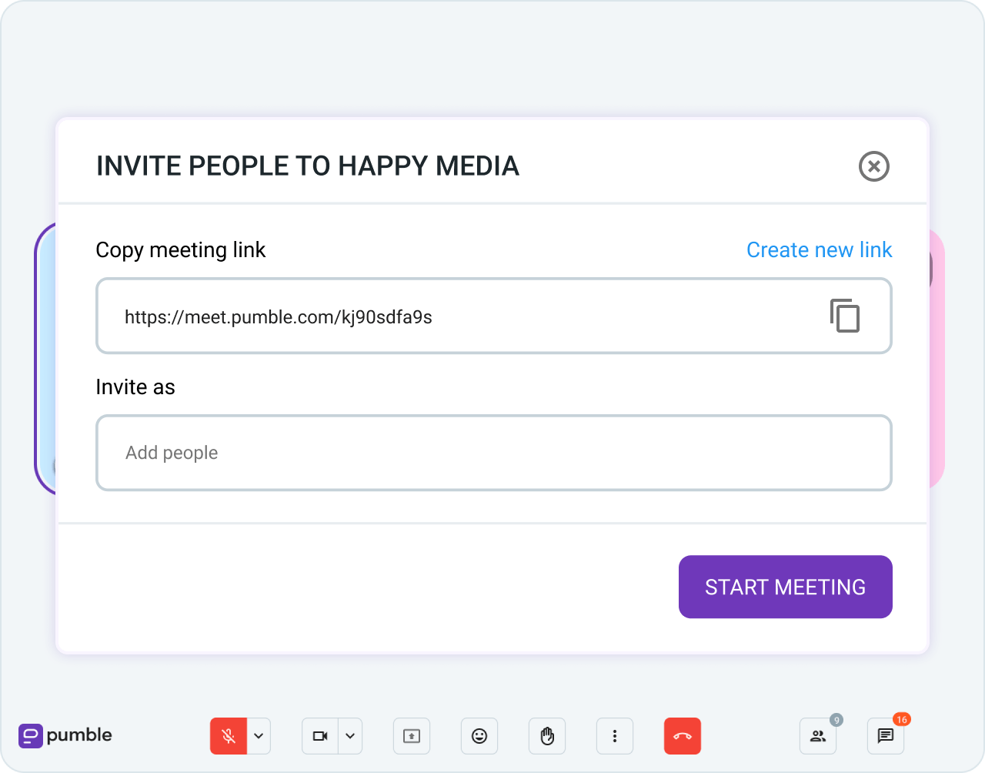Raise your hand
This screenshot has width=985, height=773.
[x=547, y=736]
